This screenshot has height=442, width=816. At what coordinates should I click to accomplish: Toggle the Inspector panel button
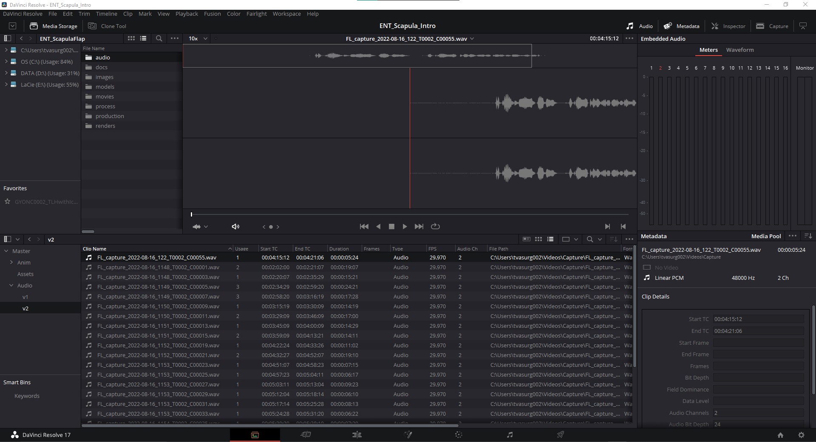click(728, 26)
